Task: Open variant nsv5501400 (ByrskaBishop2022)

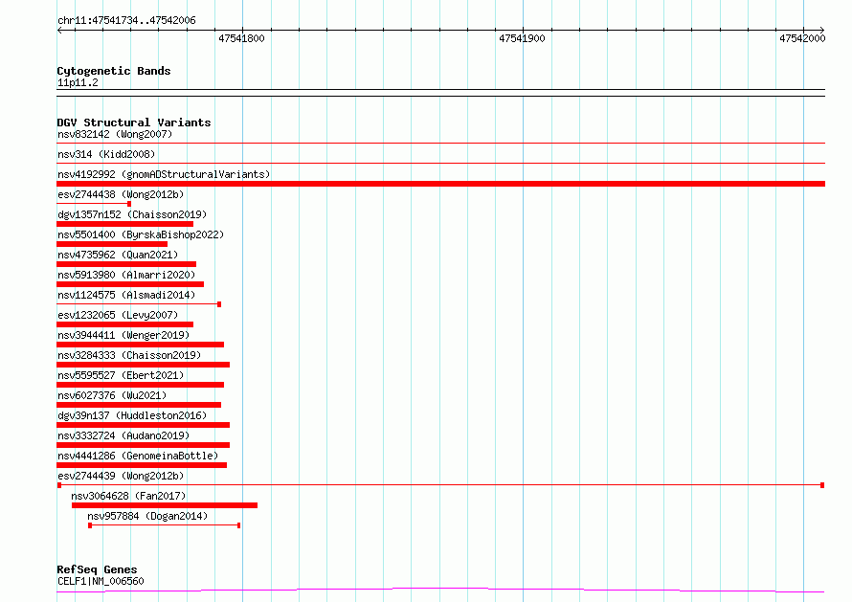Action: (x=141, y=234)
